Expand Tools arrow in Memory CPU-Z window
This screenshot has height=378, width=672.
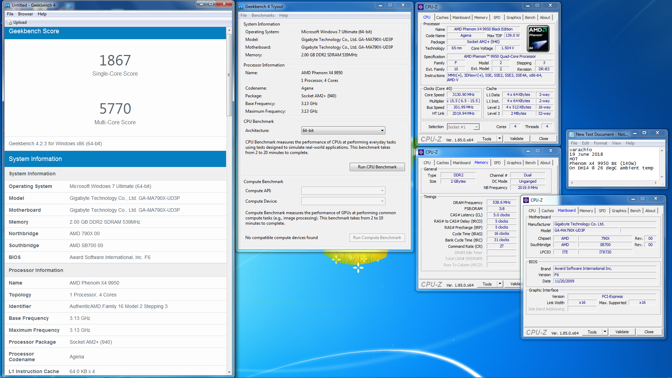[500, 284]
